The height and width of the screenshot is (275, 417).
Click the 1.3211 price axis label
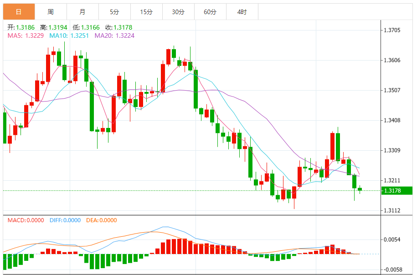point(392,181)
